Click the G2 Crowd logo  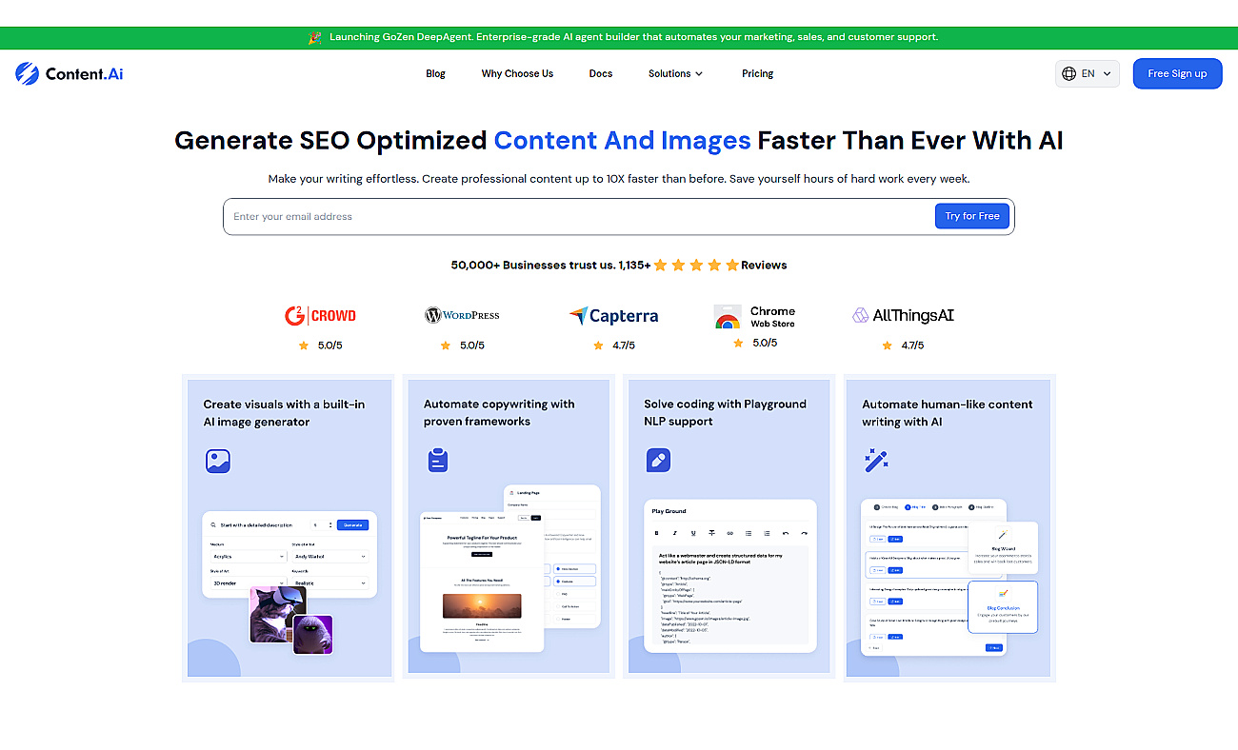click(320, 316)
